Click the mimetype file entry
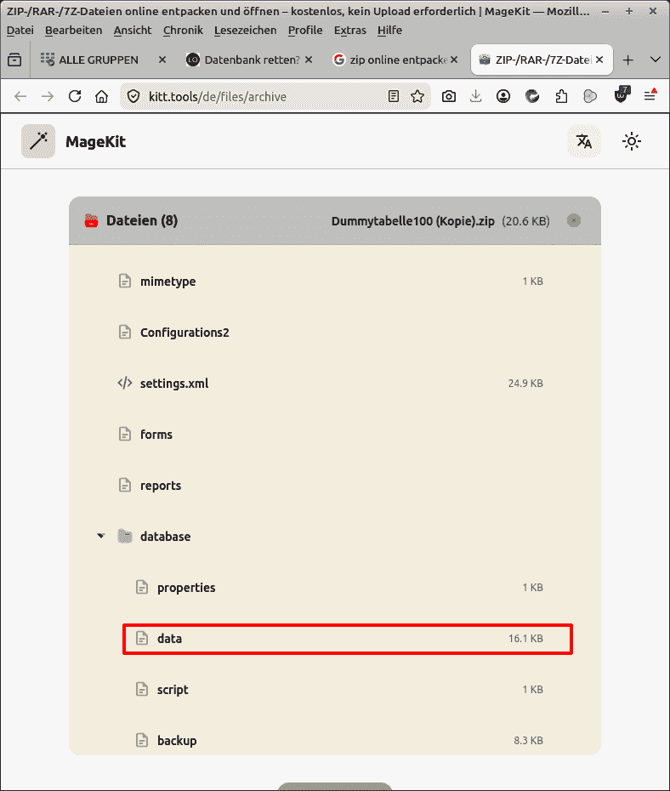Image resolution: width=670 pixels, height=791 pixels. [x=168, y=282]
